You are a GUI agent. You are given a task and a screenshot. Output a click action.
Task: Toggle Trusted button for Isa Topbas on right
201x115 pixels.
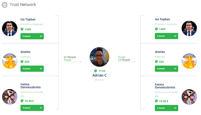[x=167, y=36]
